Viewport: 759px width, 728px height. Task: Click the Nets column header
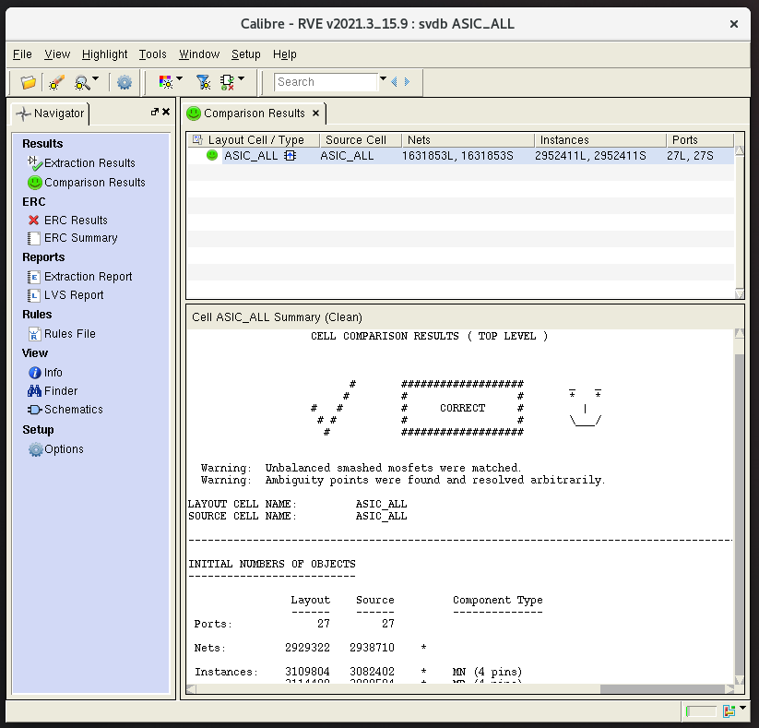coord(468,140)
